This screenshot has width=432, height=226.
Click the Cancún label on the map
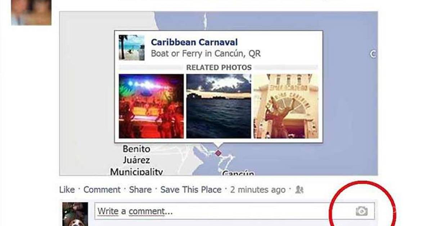[x=238, y=173]
